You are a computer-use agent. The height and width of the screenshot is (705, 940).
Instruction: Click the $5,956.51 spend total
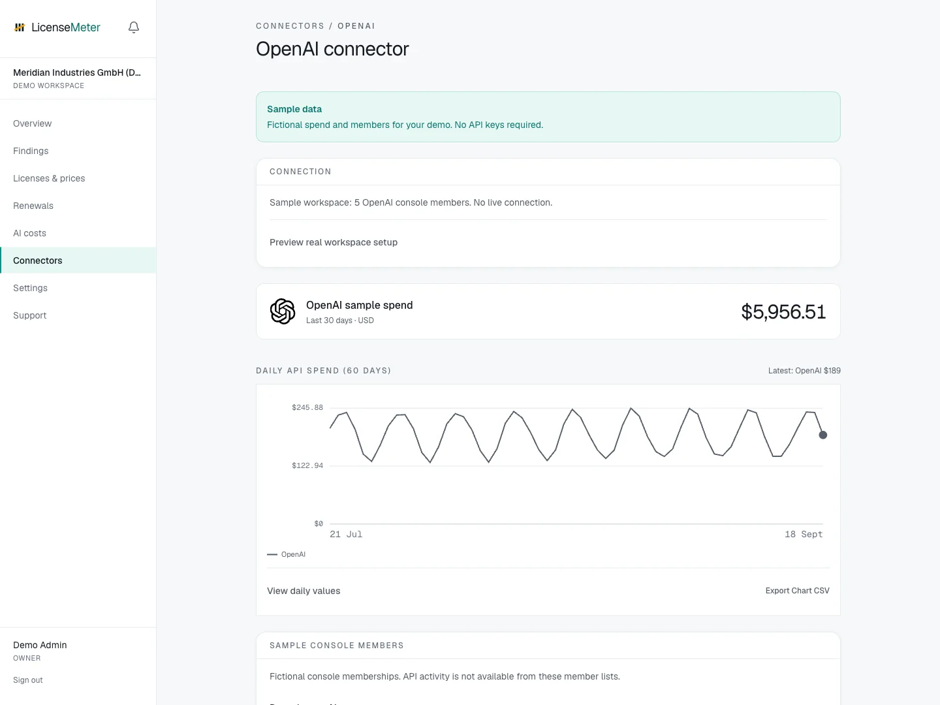tap(783, 312)
